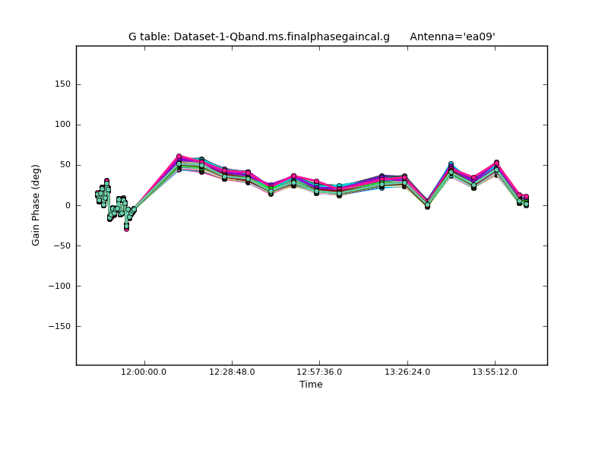
Task: Click the 'Gain Phase (deg)' y-axis label
Action: pyautogui.click(x=36, y=204)
